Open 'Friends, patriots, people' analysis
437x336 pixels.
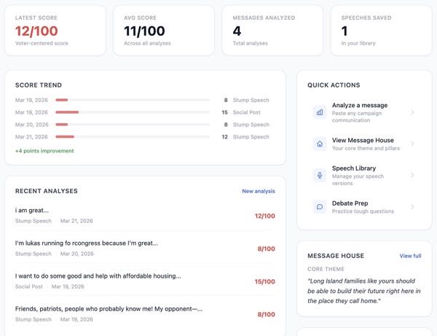(145, 314)
